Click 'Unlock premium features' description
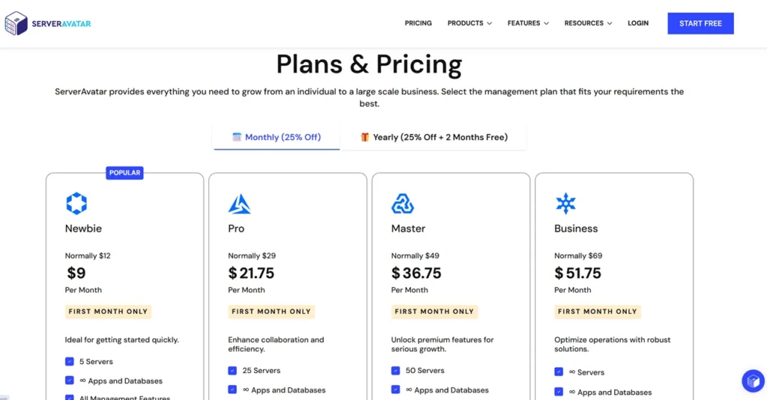The image size is (767, 400). point(442,345)
